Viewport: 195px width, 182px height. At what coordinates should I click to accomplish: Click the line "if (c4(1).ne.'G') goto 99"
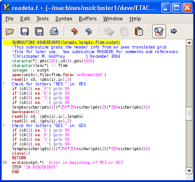[41, 130]
